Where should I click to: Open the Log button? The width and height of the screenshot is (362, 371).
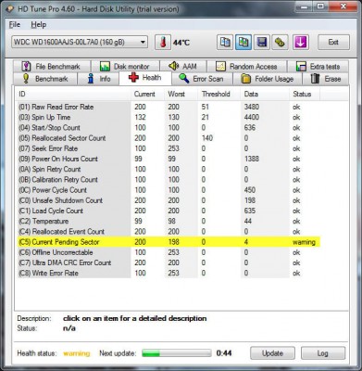pos(323,353)
